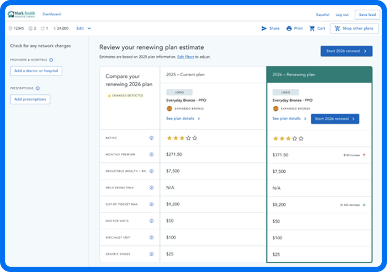Open See plan details for 2026 plan
This screenshot has width=387, height=272.
coord(289,119)
